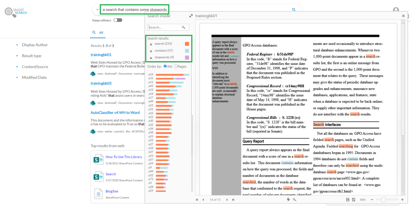Screen dimensions: 410x207
Task: Click the magnifier icon in main search box
Action: 294,10
